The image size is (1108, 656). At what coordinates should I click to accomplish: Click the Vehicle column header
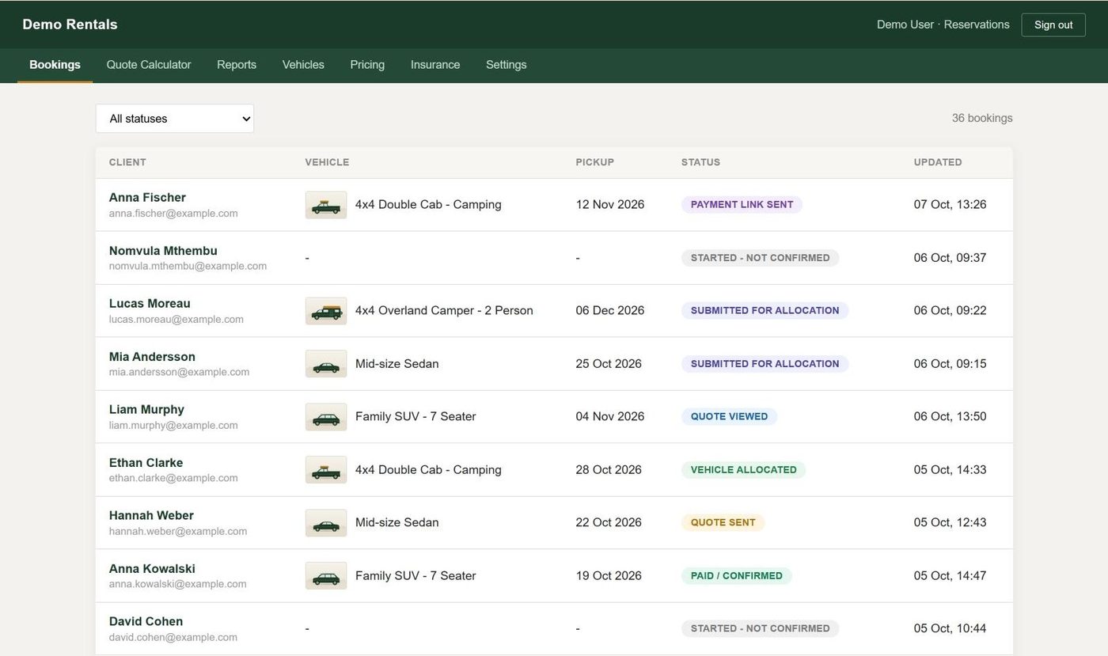point(327,162)
